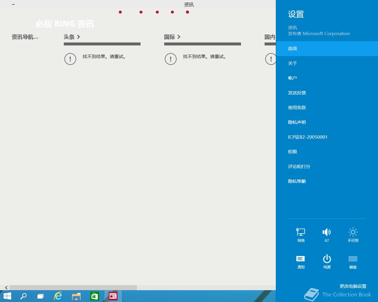Launch Internet Explorer from the taskbar
This screenshot has width=378, height=302.
[x=58, y=296]
